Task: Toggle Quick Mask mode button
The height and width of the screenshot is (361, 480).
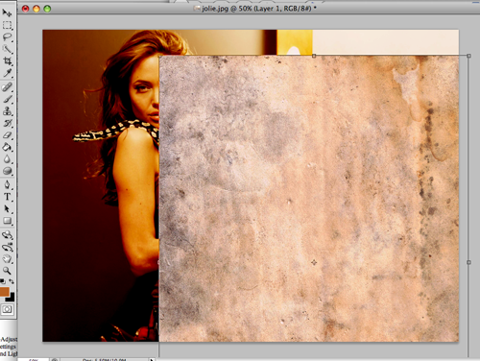Action: tap(7, 309)
